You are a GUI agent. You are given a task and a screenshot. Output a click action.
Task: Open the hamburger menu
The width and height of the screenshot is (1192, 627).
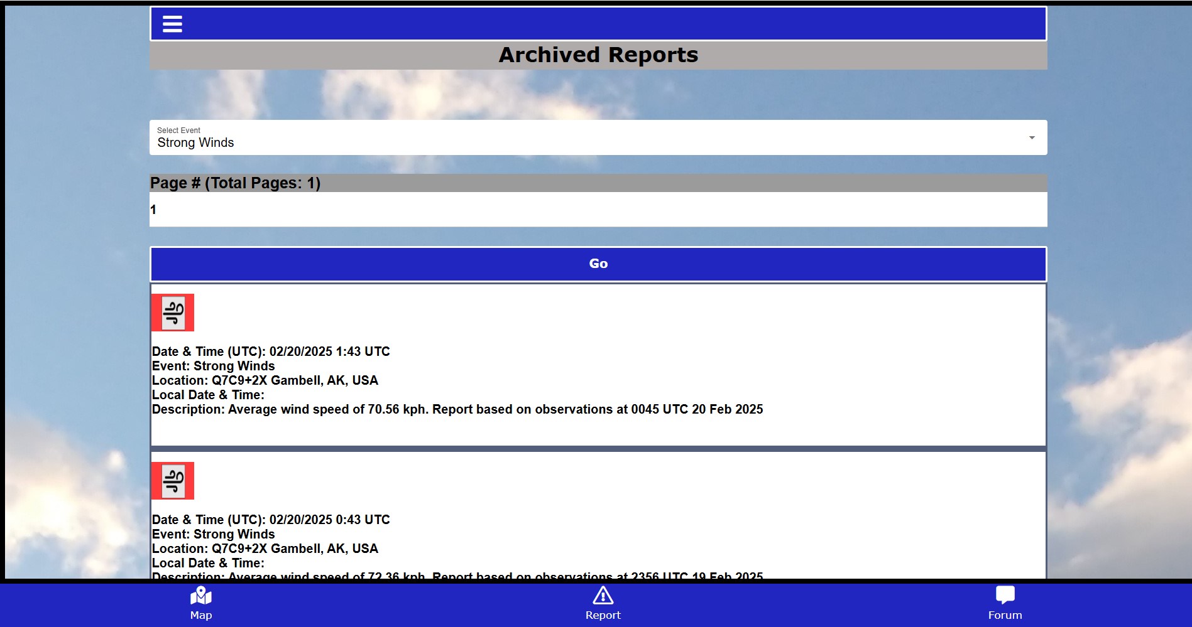click(172, 24)
